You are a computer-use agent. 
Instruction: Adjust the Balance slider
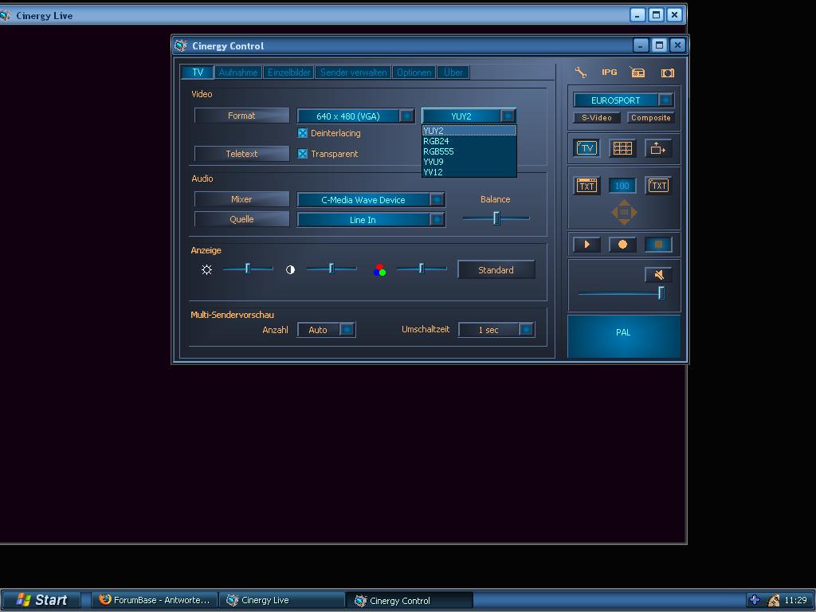point(496,218)
